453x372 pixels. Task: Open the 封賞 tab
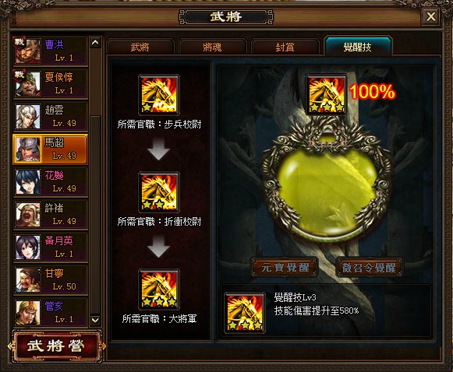[285, 47]
